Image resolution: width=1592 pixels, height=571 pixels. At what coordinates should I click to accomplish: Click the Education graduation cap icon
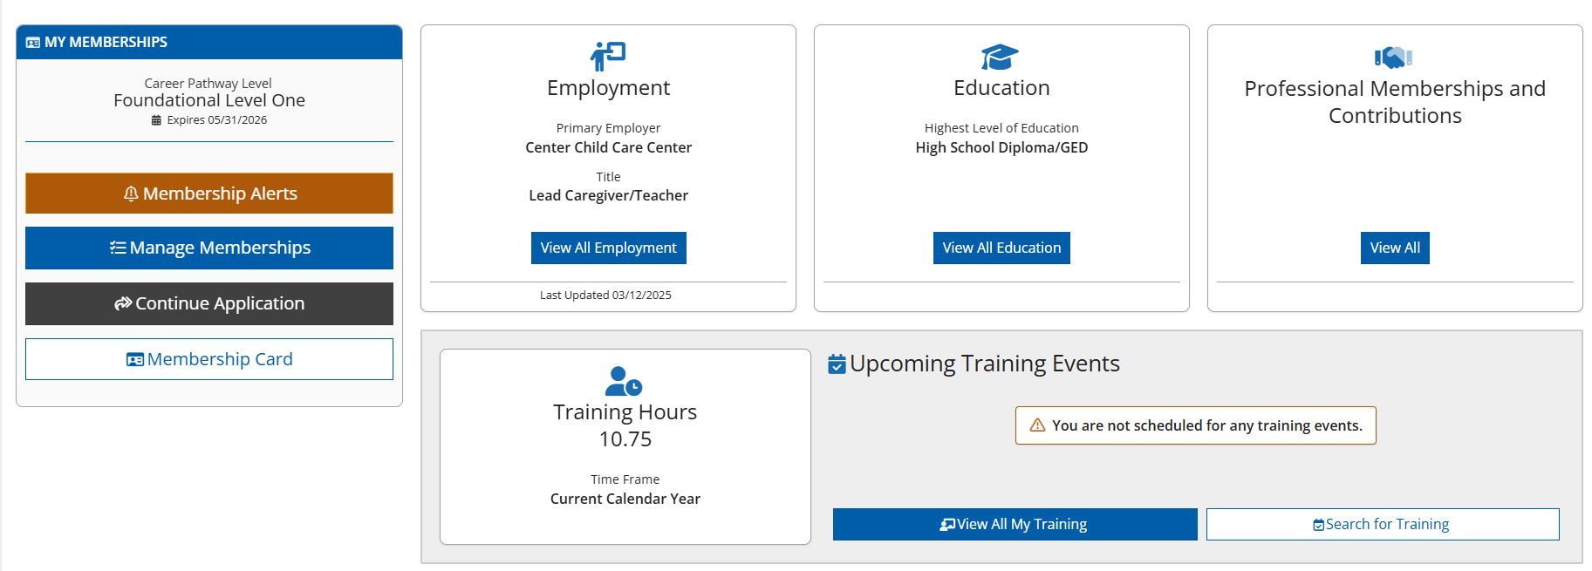1000,57
